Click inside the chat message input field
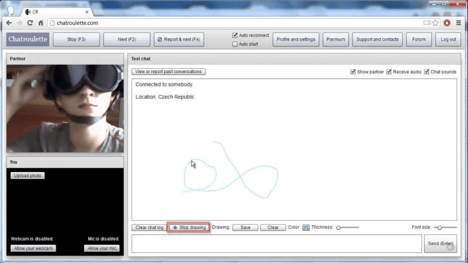The image size is (468, 263). coord(274,243)
